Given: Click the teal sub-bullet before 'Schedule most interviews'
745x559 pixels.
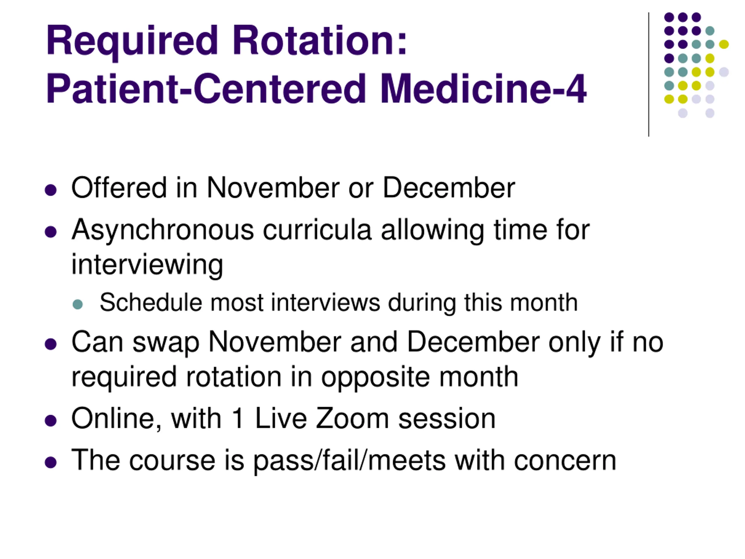Looking at the screenshot, I should [x=77, y=304].
